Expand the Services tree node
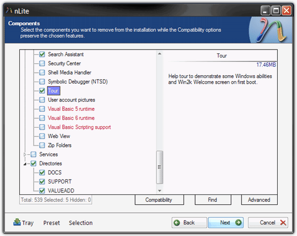The height and width of the screenshot is (236, 297). (25, 155)
